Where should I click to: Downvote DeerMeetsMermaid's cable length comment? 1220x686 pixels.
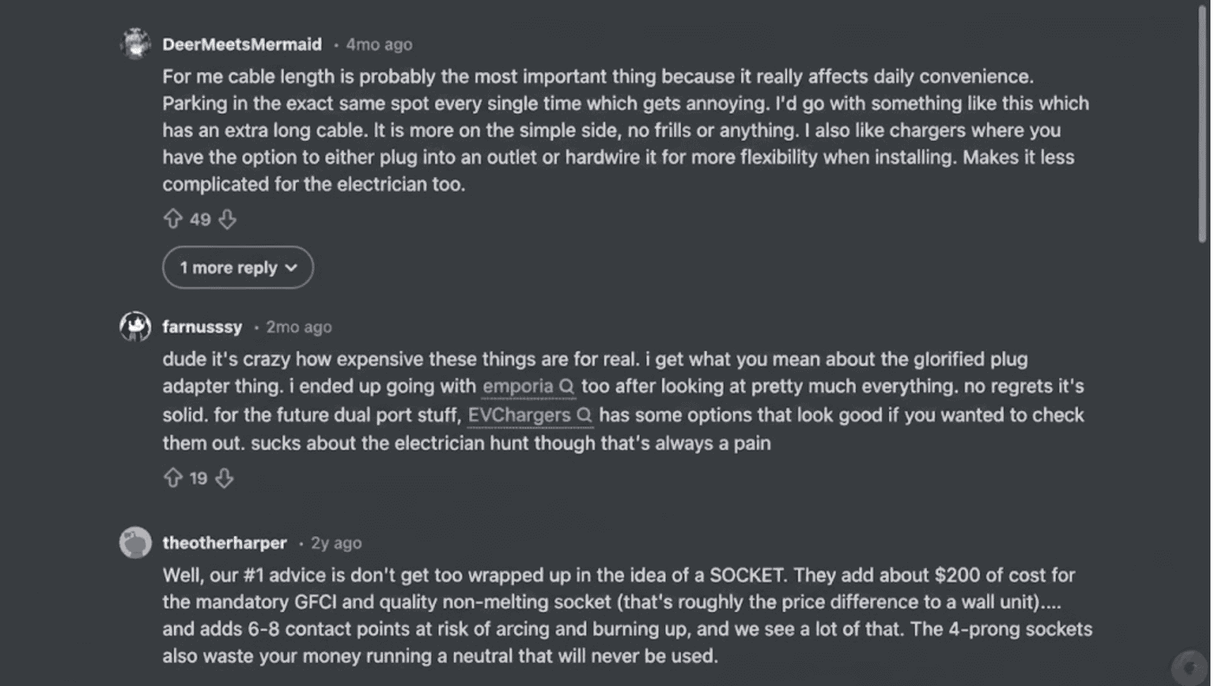point(227,220)
